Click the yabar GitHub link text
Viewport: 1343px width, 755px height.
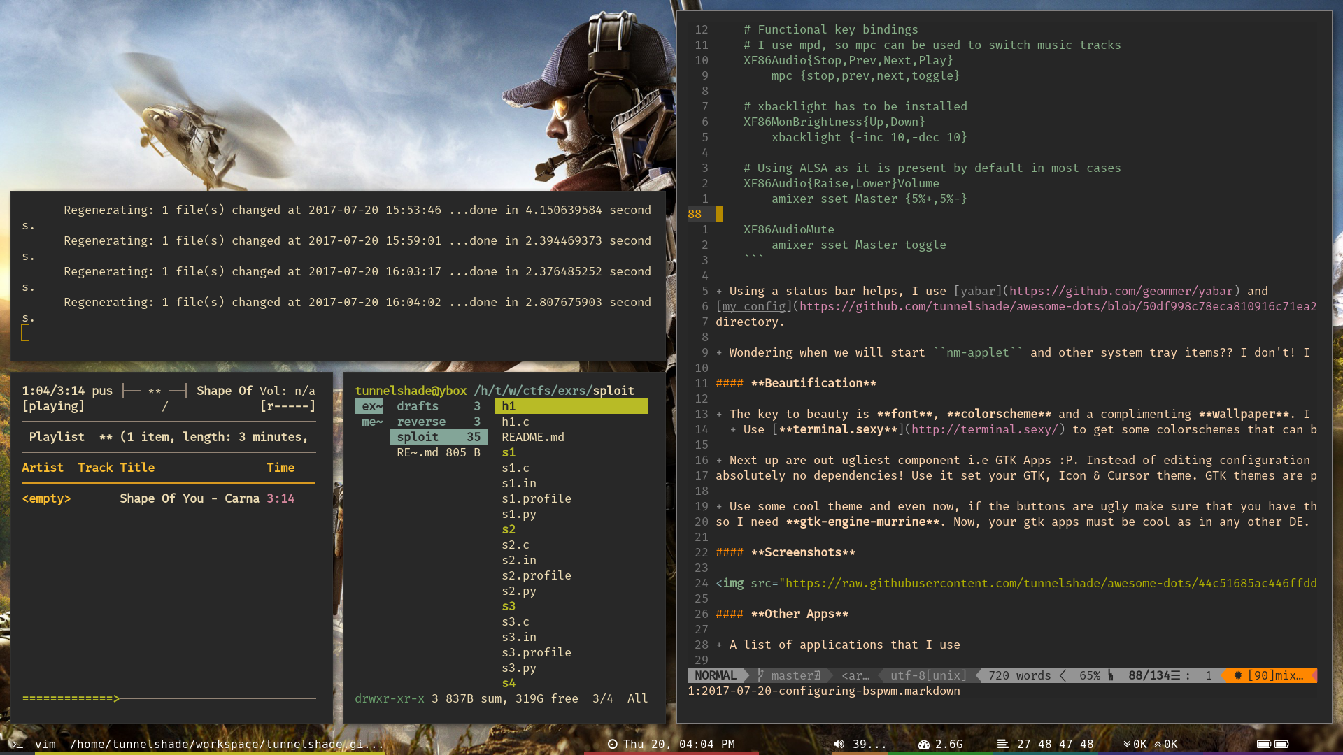click(x=1121, y=291)
